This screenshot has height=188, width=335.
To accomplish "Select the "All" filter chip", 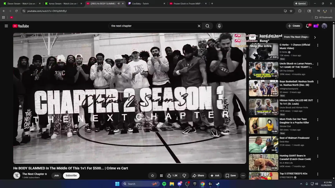I will [x=252, y=37].
